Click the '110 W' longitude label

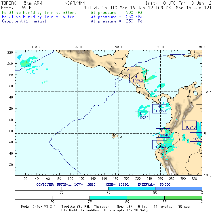(x=36, y=47)
